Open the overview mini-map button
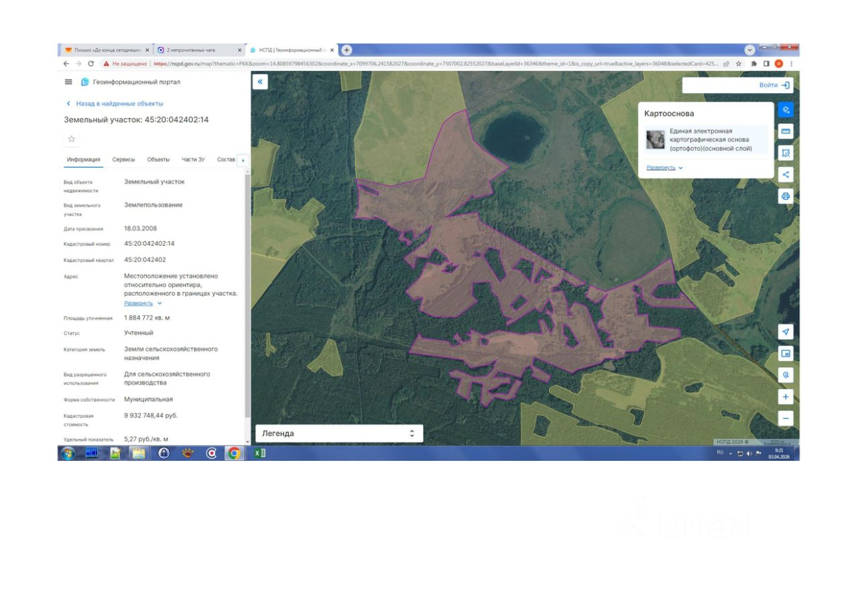Screen dimensions: 858x607 [786, 353]
